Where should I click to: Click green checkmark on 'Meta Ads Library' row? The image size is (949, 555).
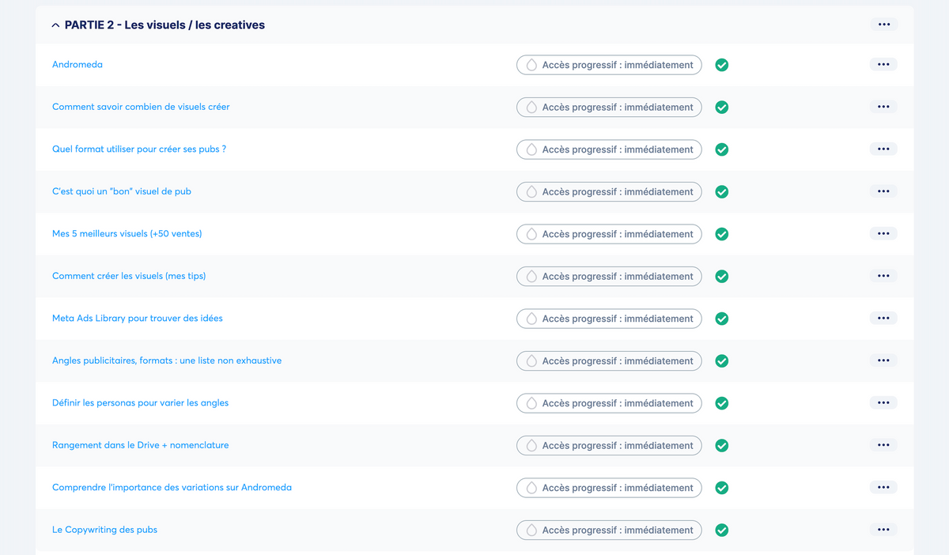tap(721, 319)
